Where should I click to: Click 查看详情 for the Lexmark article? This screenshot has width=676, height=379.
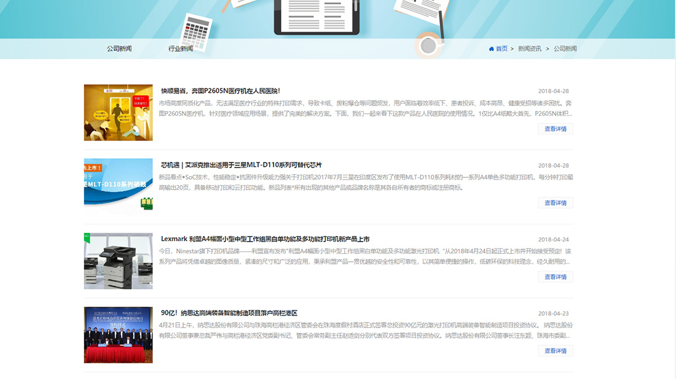pos(556,277)
